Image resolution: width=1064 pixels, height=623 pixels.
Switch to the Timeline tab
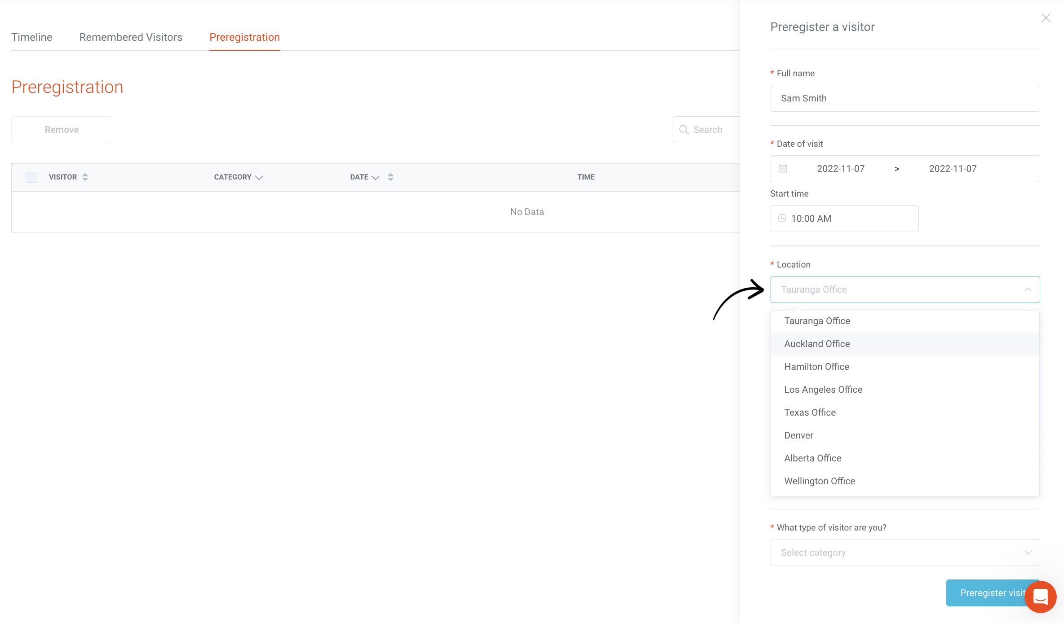32,37
